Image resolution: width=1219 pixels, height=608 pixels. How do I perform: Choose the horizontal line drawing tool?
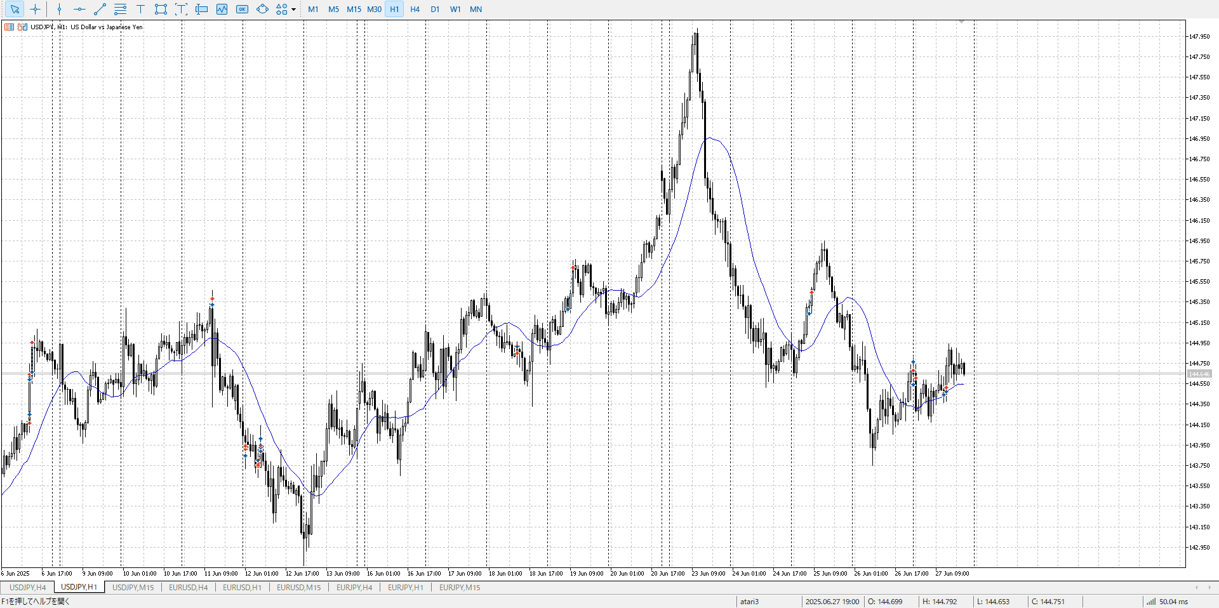click(79, 10)
